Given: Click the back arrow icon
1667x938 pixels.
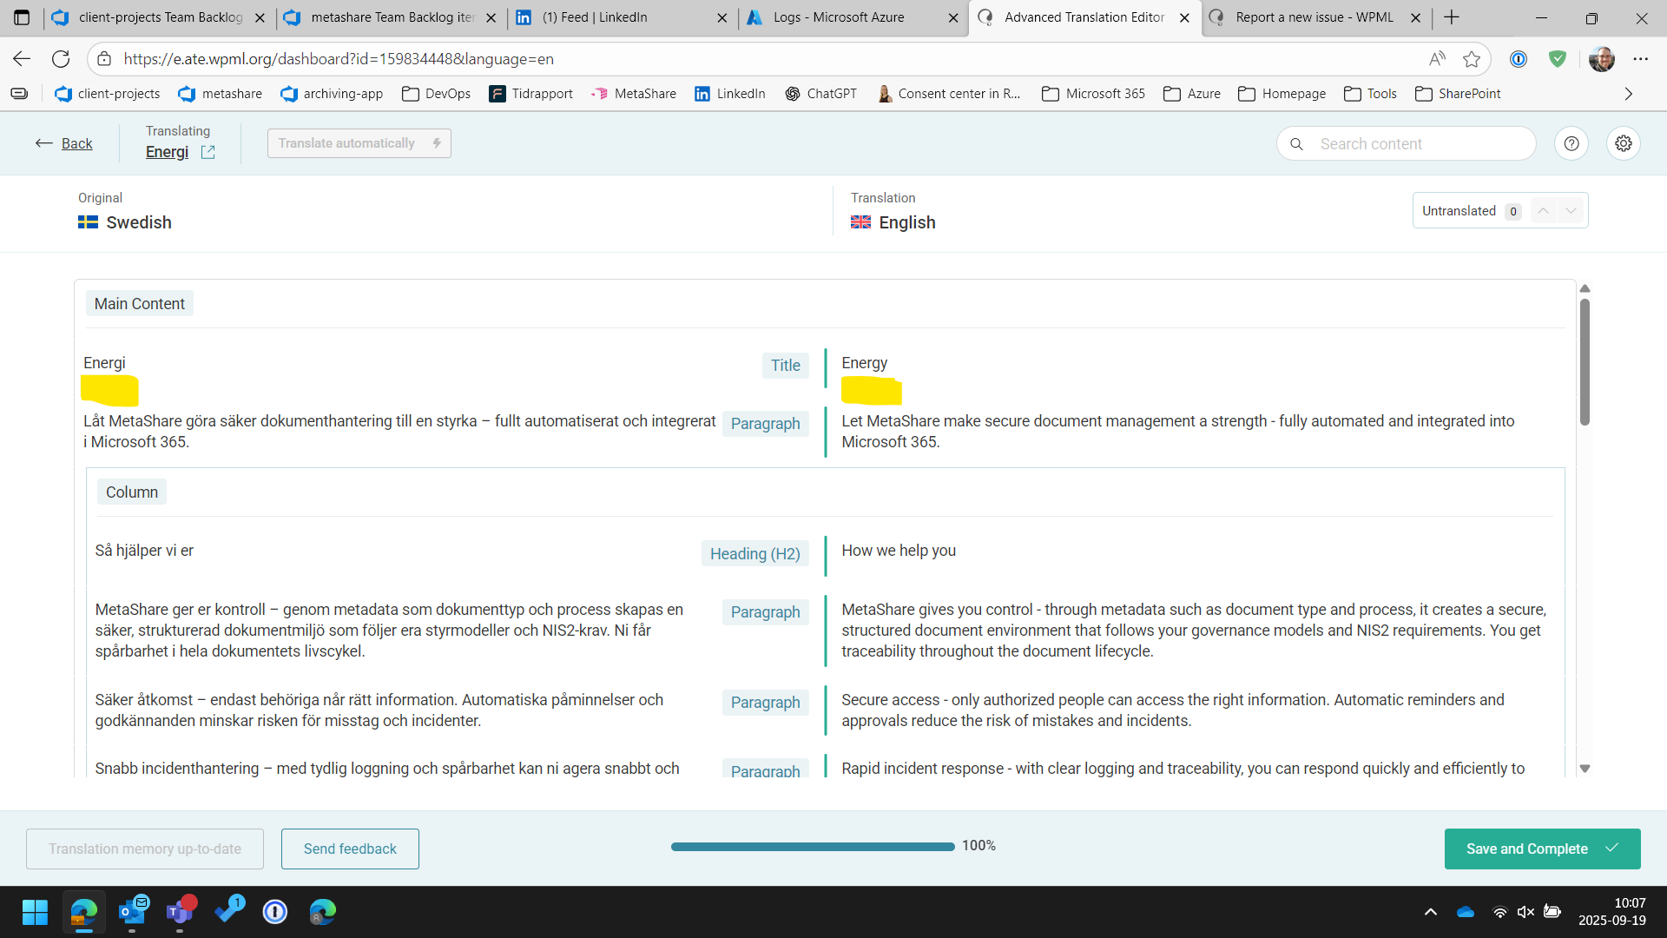Looking at the screenshot, I should point(44,143).
